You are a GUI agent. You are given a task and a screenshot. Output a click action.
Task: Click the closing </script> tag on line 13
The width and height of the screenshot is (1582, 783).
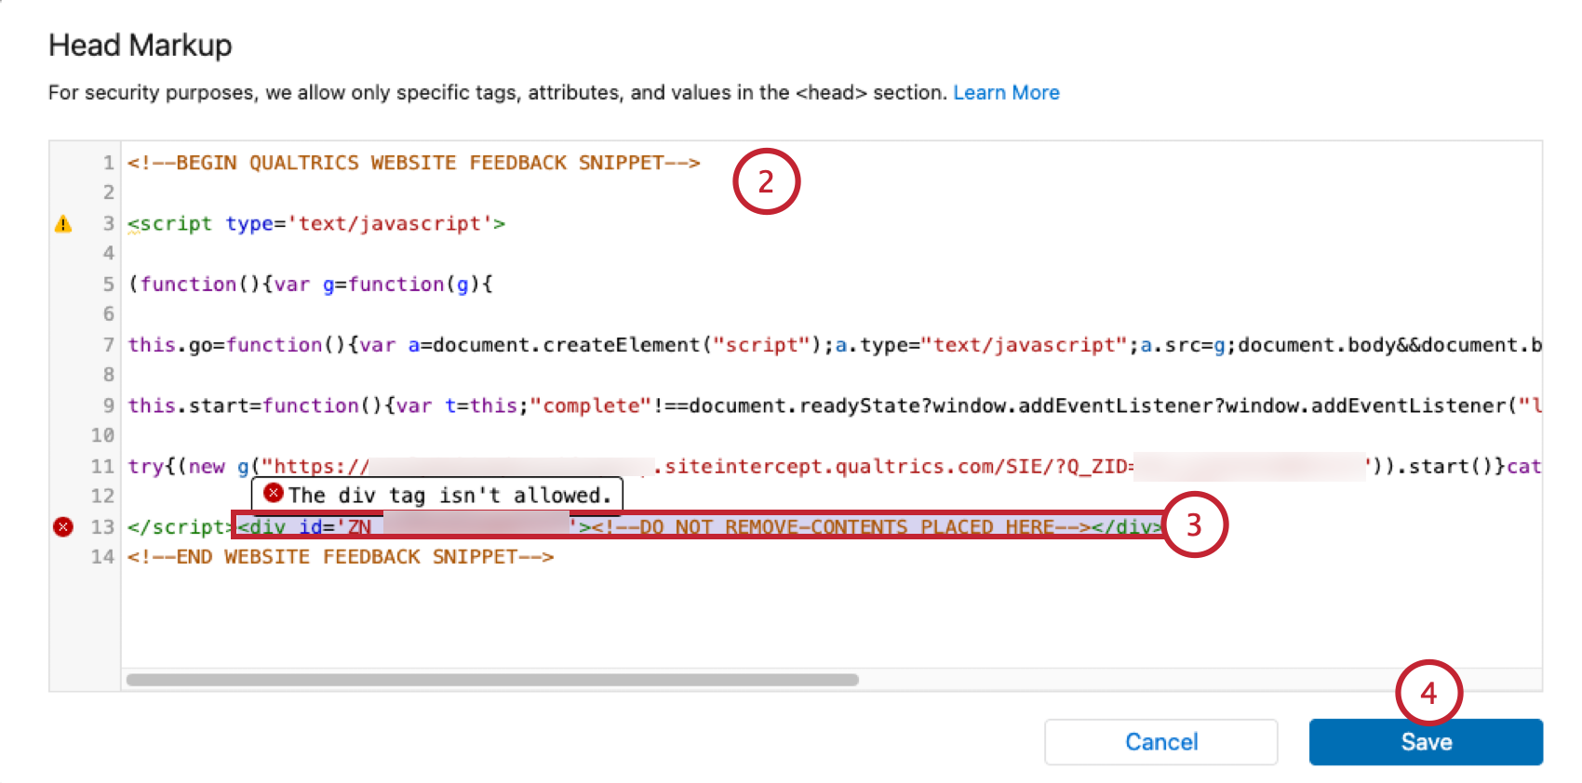click(x=180, y=527)
